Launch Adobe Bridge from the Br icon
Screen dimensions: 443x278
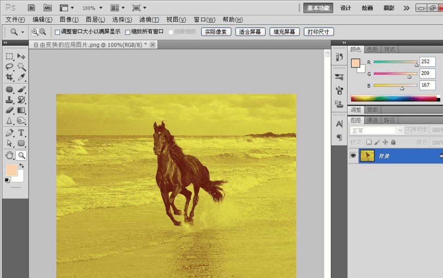[x=31, y=8]
